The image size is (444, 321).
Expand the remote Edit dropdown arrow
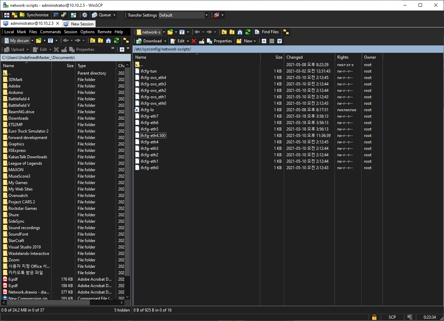pyautogui.click(x=188, y=41)
